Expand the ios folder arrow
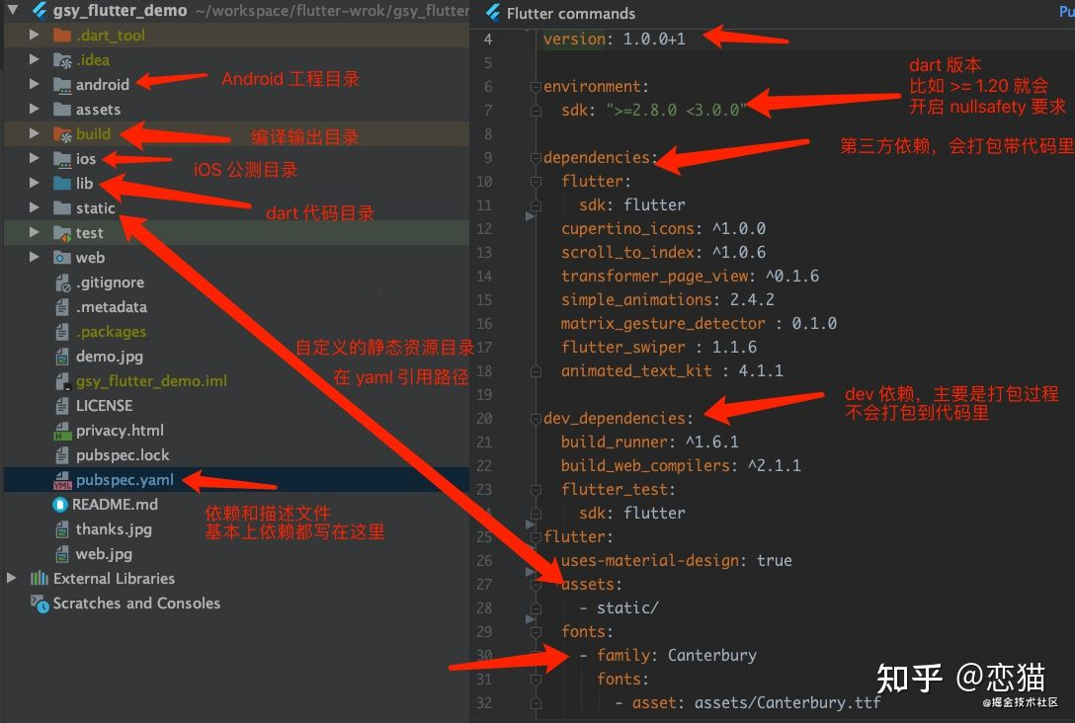 tap(34, 158)
